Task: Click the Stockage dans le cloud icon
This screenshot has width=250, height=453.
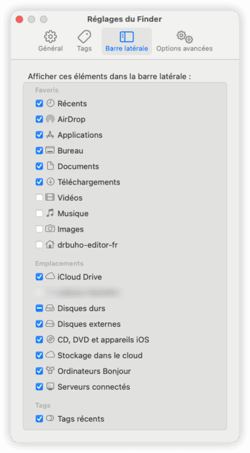Action: click(51, 355)
